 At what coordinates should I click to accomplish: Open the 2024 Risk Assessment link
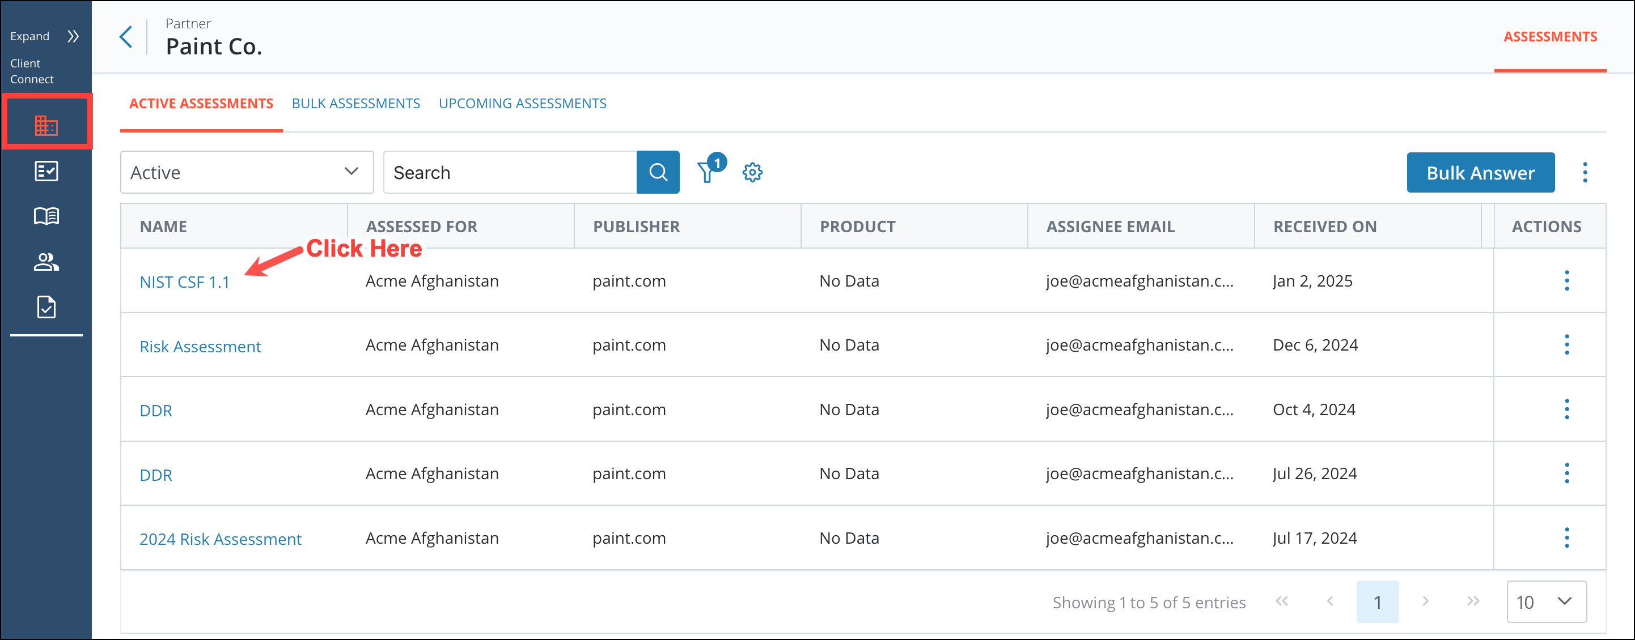(220, 539)
